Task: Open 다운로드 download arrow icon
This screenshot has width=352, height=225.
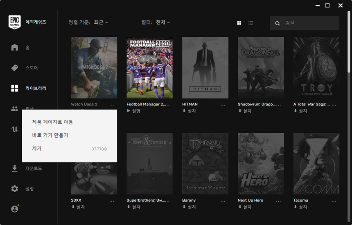Action: pyautogui.click(x=15, y=168)
